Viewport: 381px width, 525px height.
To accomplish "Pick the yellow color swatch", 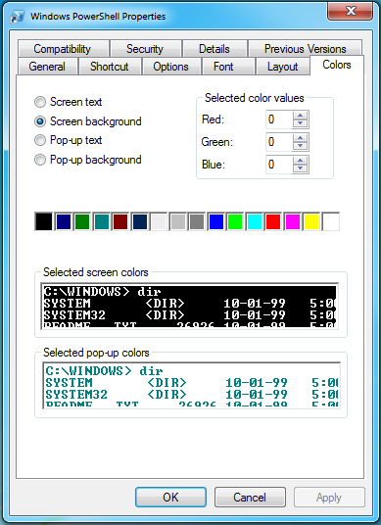I will click(311, 221).
